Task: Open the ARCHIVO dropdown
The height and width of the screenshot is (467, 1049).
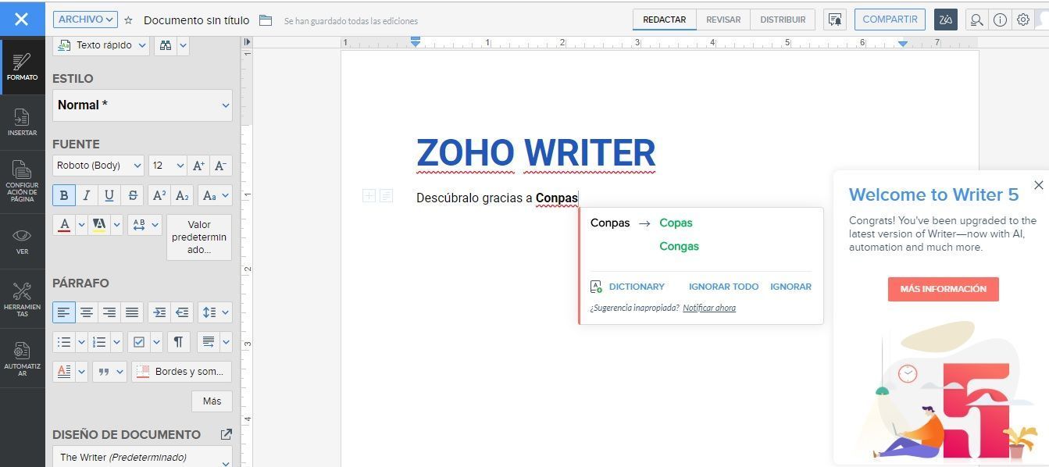Action: point(86,20)
